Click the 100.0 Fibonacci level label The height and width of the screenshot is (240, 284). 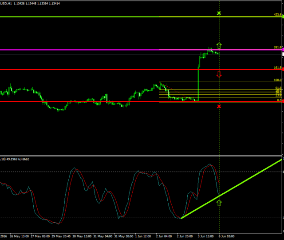[278, 80]
